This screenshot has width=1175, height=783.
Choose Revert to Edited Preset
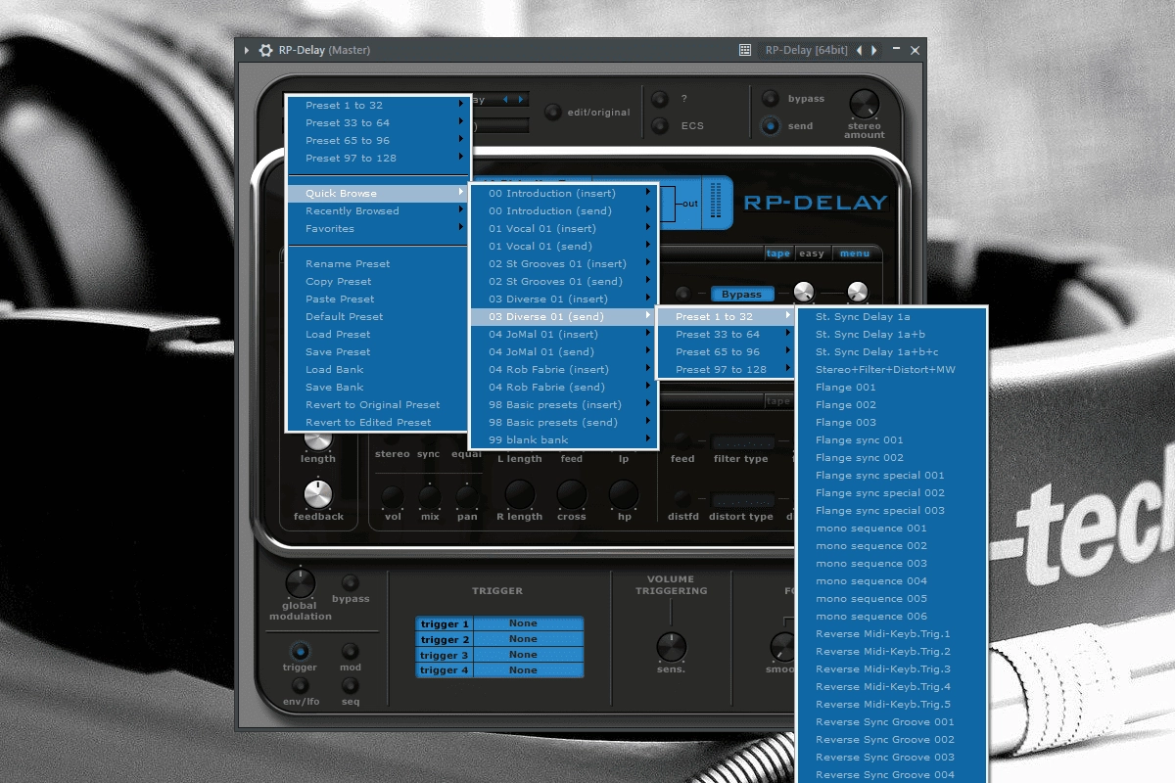[x=378, y=422]
